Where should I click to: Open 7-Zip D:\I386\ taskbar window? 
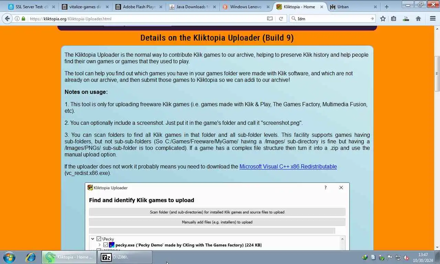pyautogui.click(x=125, y=257)
